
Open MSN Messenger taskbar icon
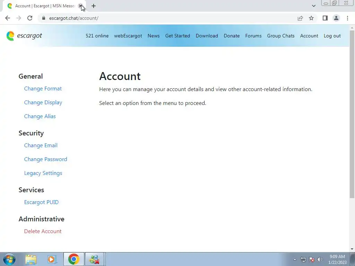click(x=94, y=259)
